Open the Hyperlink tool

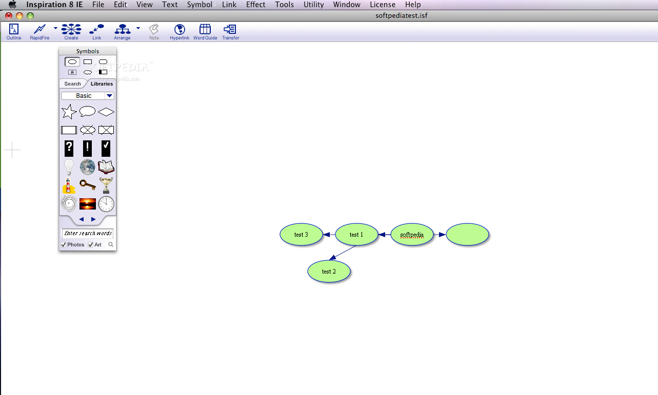[180, 31]
